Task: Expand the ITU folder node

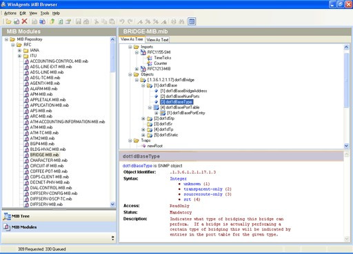Action: coord(19,56)
